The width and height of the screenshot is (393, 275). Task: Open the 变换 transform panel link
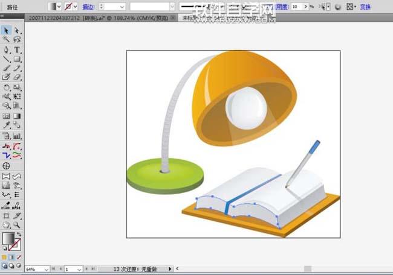coord(365,7)
